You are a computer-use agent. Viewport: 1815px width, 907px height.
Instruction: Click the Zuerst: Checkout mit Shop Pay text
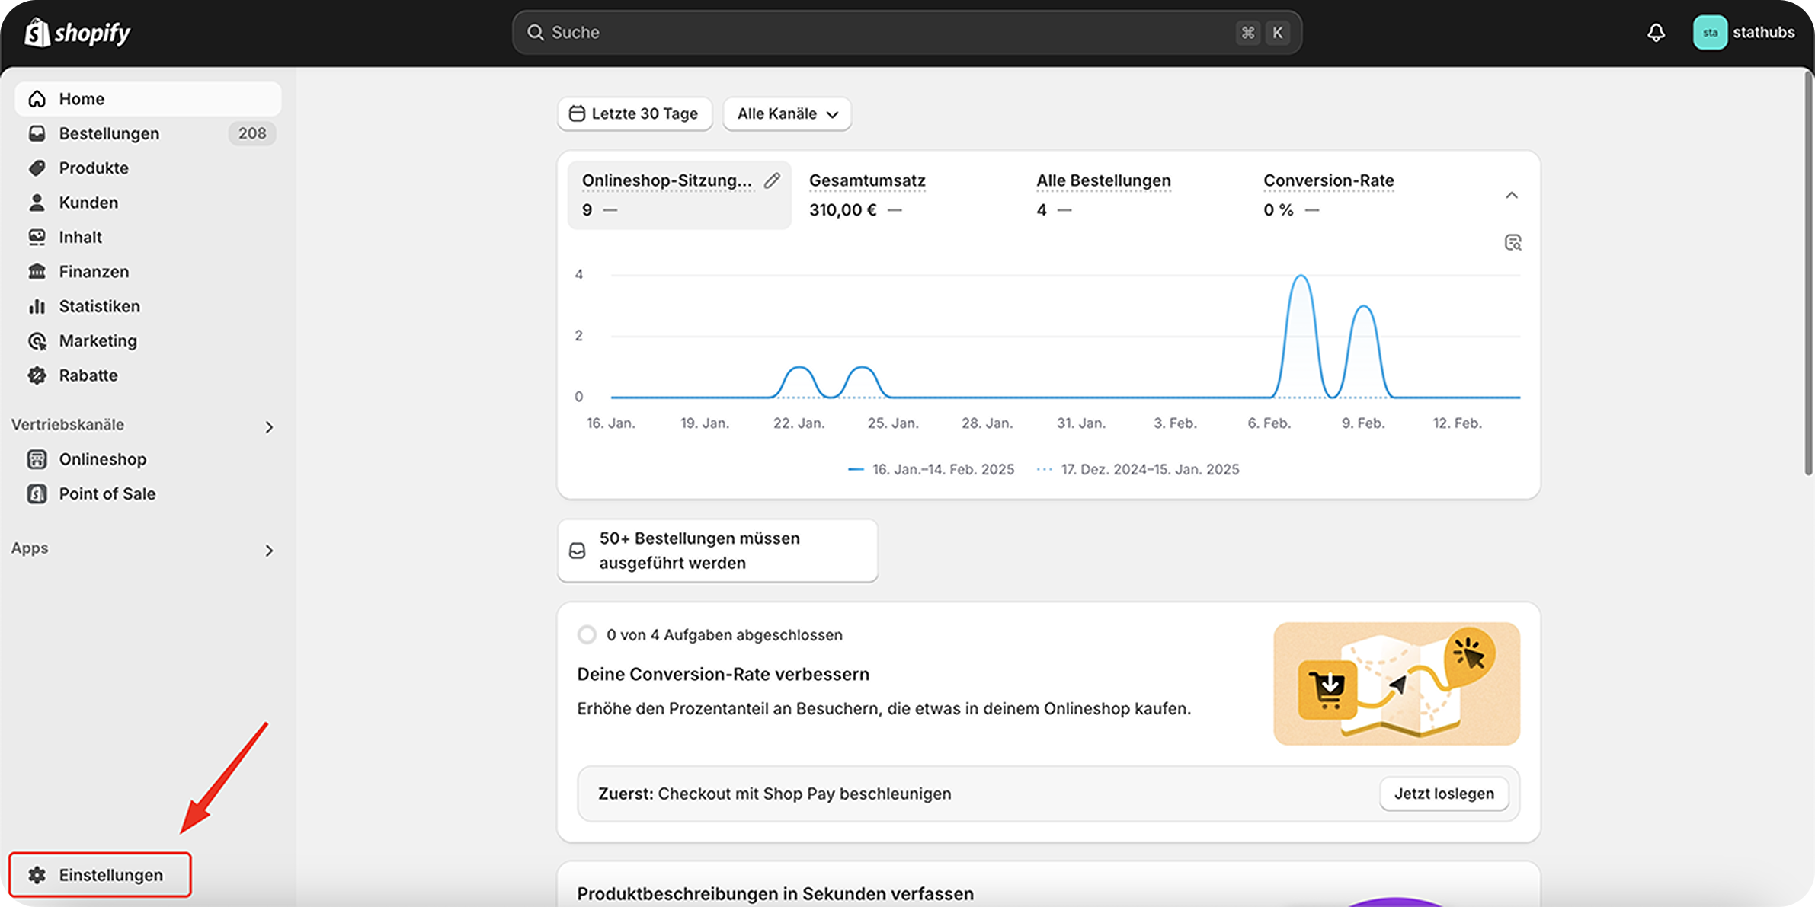pyautogui.click(x=774, y=794)
